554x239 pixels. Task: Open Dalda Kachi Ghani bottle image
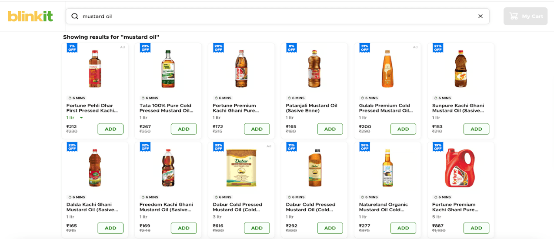pos(95,168)
